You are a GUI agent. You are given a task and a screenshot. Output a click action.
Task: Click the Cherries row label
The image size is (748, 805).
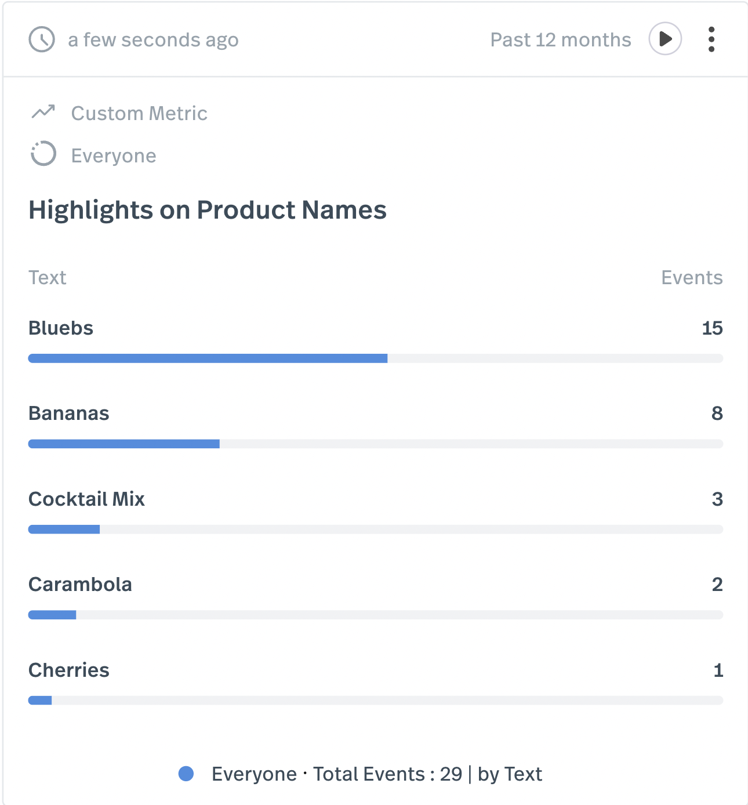[x=69, y=670]
